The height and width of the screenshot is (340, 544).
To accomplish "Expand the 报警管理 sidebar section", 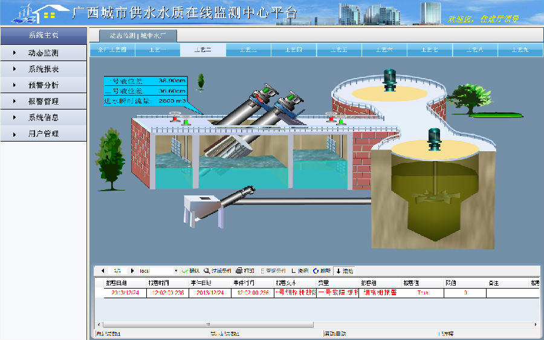I will tap(44, 102).
